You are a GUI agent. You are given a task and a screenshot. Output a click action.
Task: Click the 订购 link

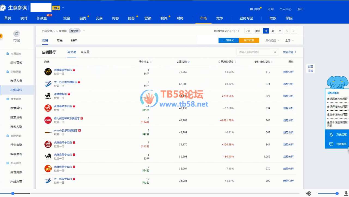point(270,9)
